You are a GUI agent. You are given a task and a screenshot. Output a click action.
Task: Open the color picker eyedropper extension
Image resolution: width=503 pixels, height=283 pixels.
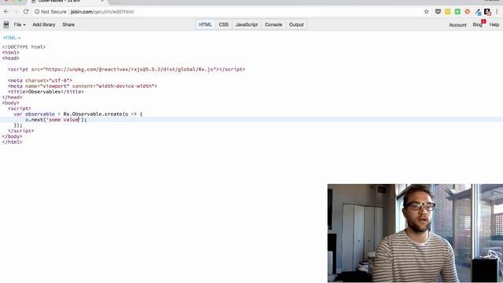[478, 12]
